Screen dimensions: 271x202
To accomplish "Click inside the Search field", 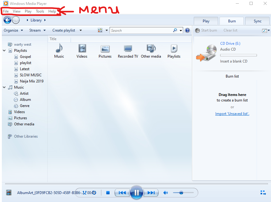I will [x=141, y=30].
